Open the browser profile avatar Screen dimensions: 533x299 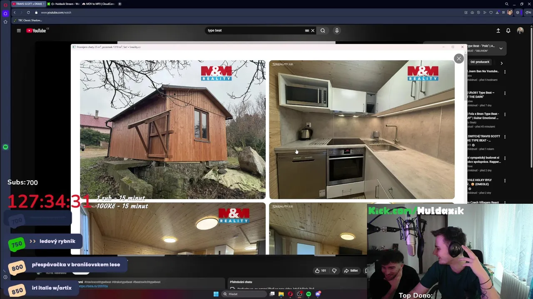(x=510, y=12)
